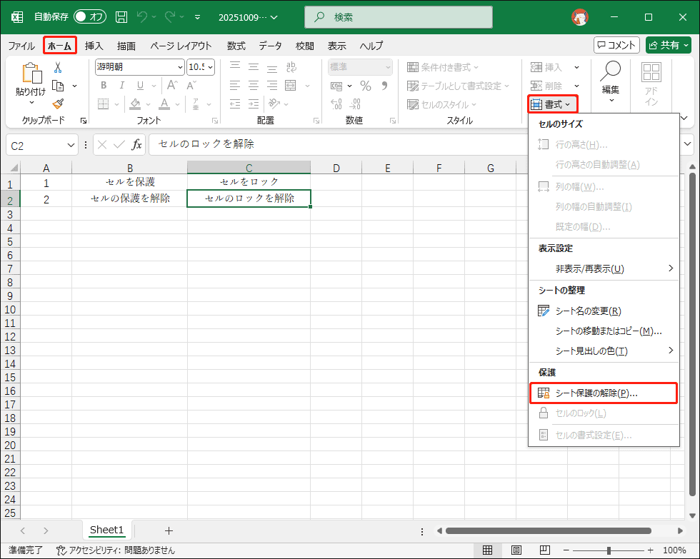This screenshot has width=700, height=559.
Task: Click the Page Layout view icon in status bar
Action: pos(516,550)
